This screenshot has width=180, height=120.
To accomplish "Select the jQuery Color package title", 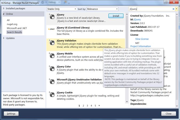I will tap(64, 67).
